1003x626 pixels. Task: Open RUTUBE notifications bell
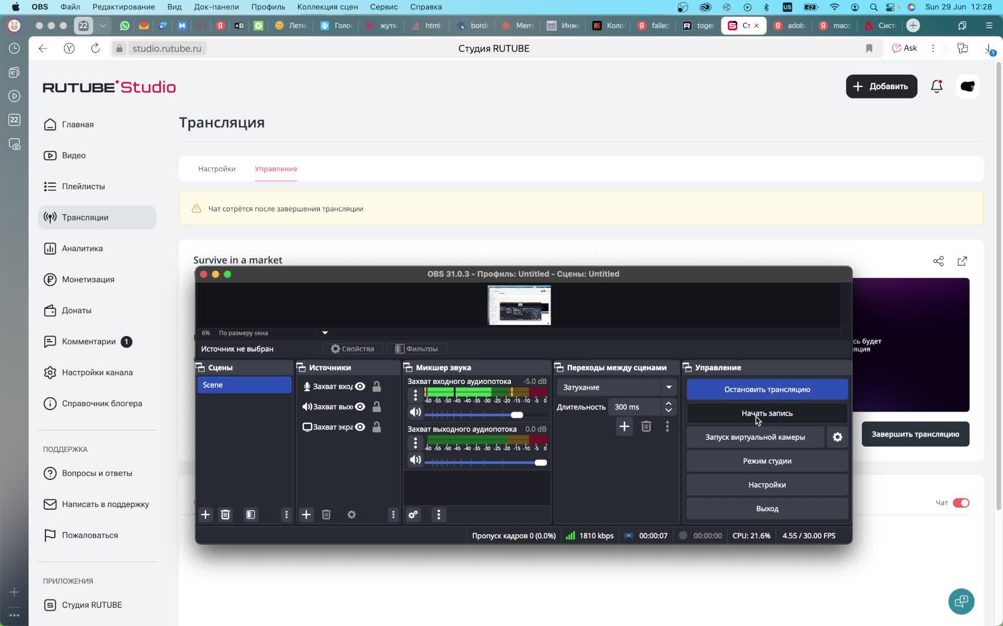(937, 86)
